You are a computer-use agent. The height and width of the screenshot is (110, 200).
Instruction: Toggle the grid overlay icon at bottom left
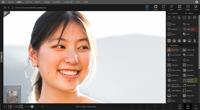click(x=5, y=106)
